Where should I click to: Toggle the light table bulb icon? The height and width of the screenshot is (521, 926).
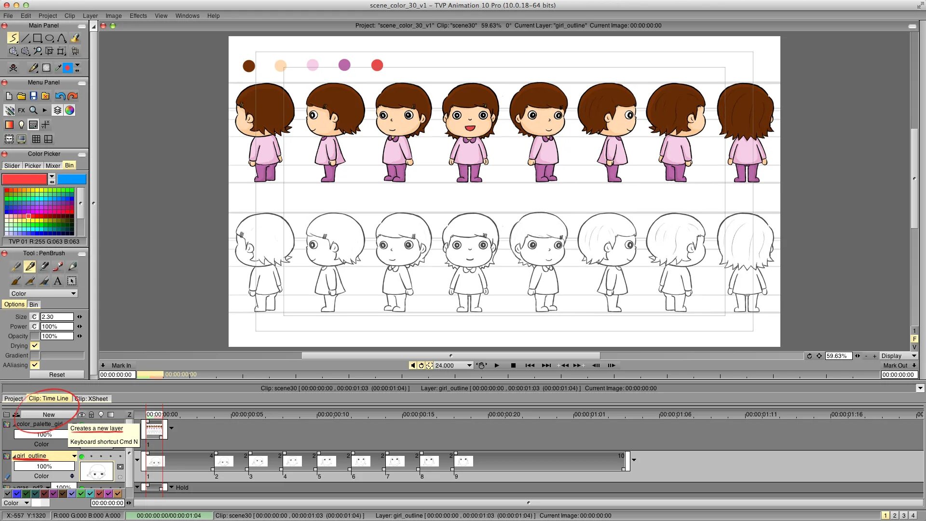coord(21,125)
